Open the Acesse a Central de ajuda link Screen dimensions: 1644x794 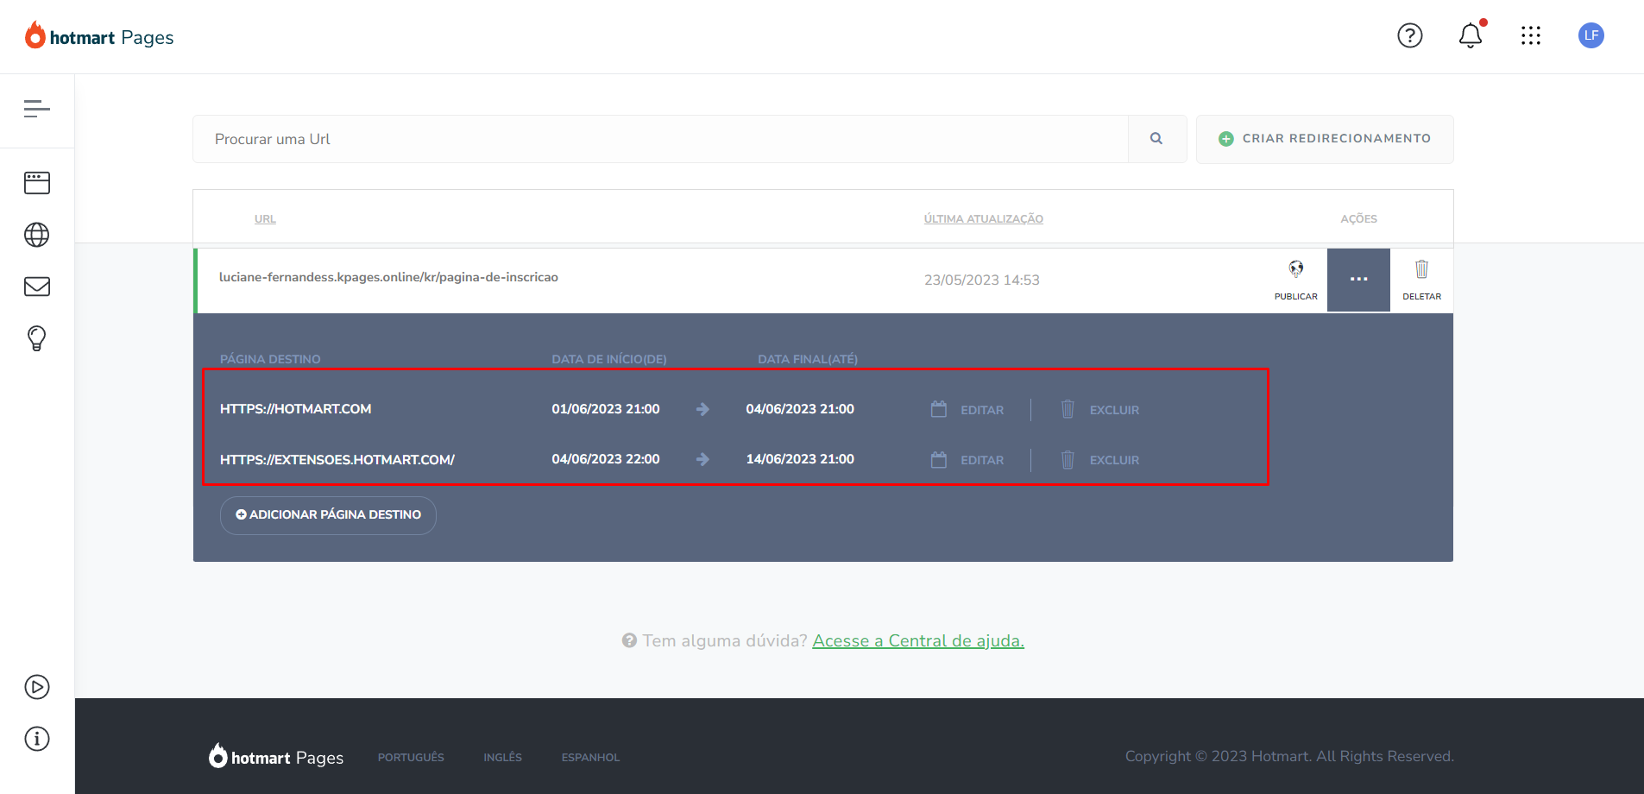point(918,641)
